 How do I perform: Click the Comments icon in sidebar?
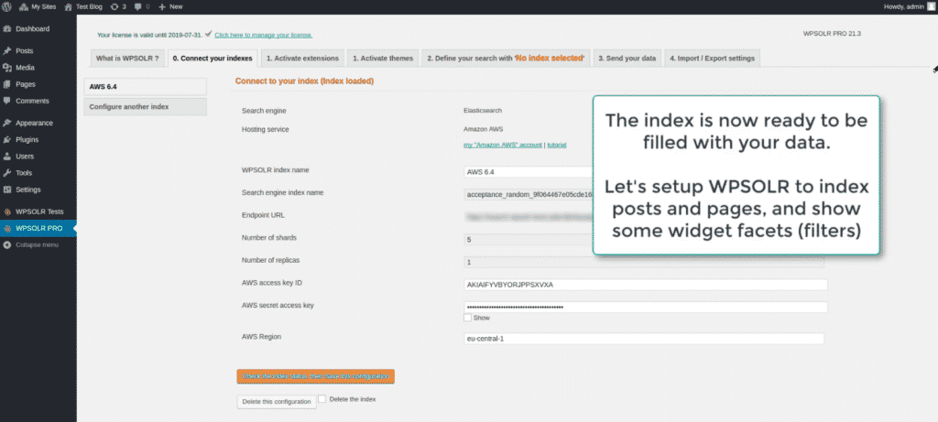7,101
